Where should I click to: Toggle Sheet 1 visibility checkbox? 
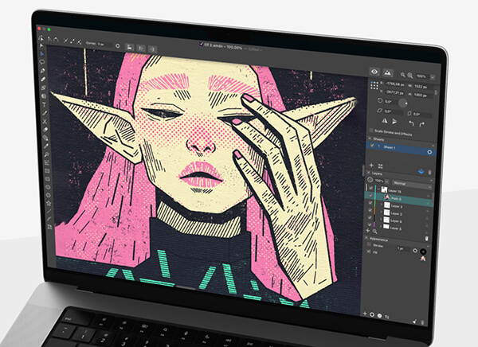pyautogui.click(x=371, y=146)
